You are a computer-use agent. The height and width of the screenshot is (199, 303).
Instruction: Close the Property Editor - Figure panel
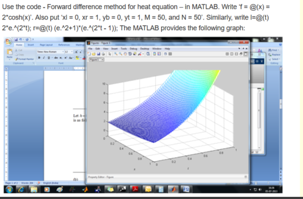coord(246,177)
